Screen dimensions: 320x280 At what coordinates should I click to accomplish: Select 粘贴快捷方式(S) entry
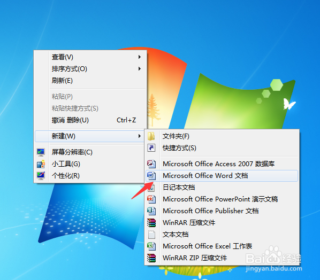[x=90, y=108]
